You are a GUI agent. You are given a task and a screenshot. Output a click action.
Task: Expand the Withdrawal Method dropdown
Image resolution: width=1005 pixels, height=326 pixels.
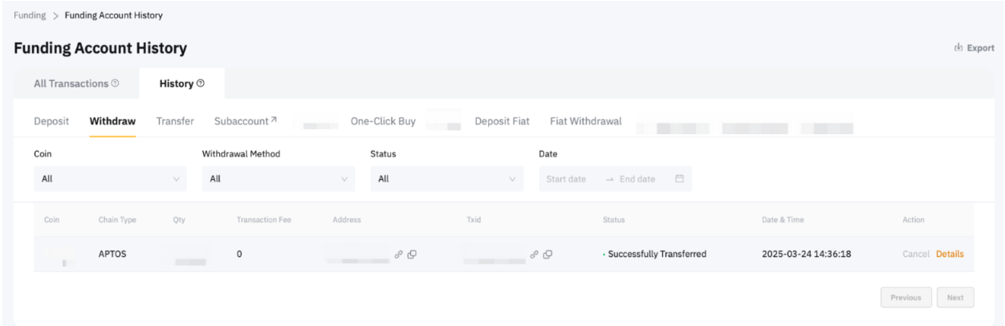coord(278,179)
